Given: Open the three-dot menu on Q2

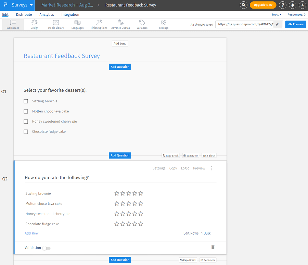Looking at the screenshot, I should (x=212, y=168).
